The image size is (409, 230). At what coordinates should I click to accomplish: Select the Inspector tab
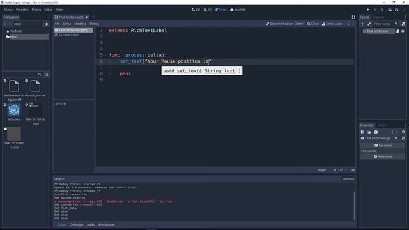(367, 125)
